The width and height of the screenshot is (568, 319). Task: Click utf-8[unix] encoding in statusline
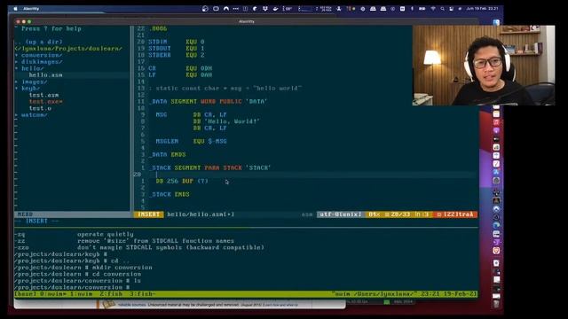coord(341,214)
